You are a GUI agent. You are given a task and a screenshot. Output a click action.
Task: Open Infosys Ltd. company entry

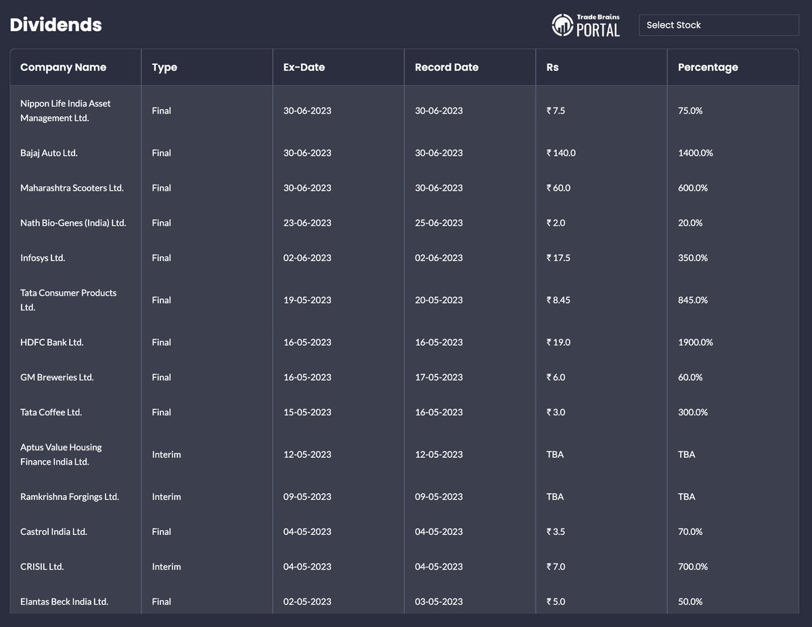pos(43,258)
